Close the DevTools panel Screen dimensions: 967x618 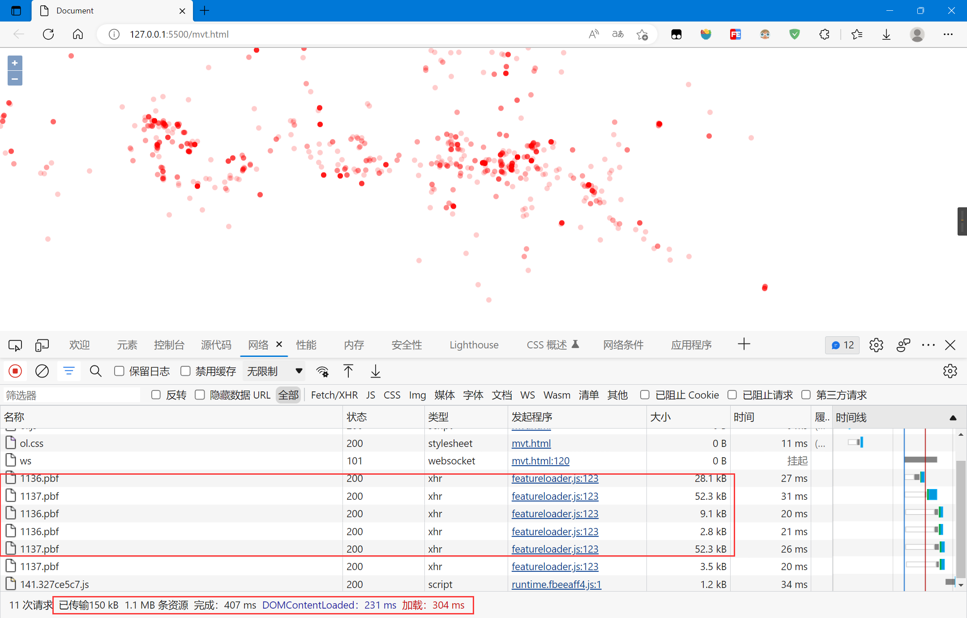tap(950, 345)
